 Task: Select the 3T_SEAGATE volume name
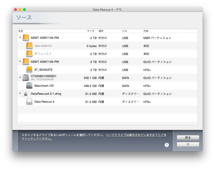(x=43, y=70)
